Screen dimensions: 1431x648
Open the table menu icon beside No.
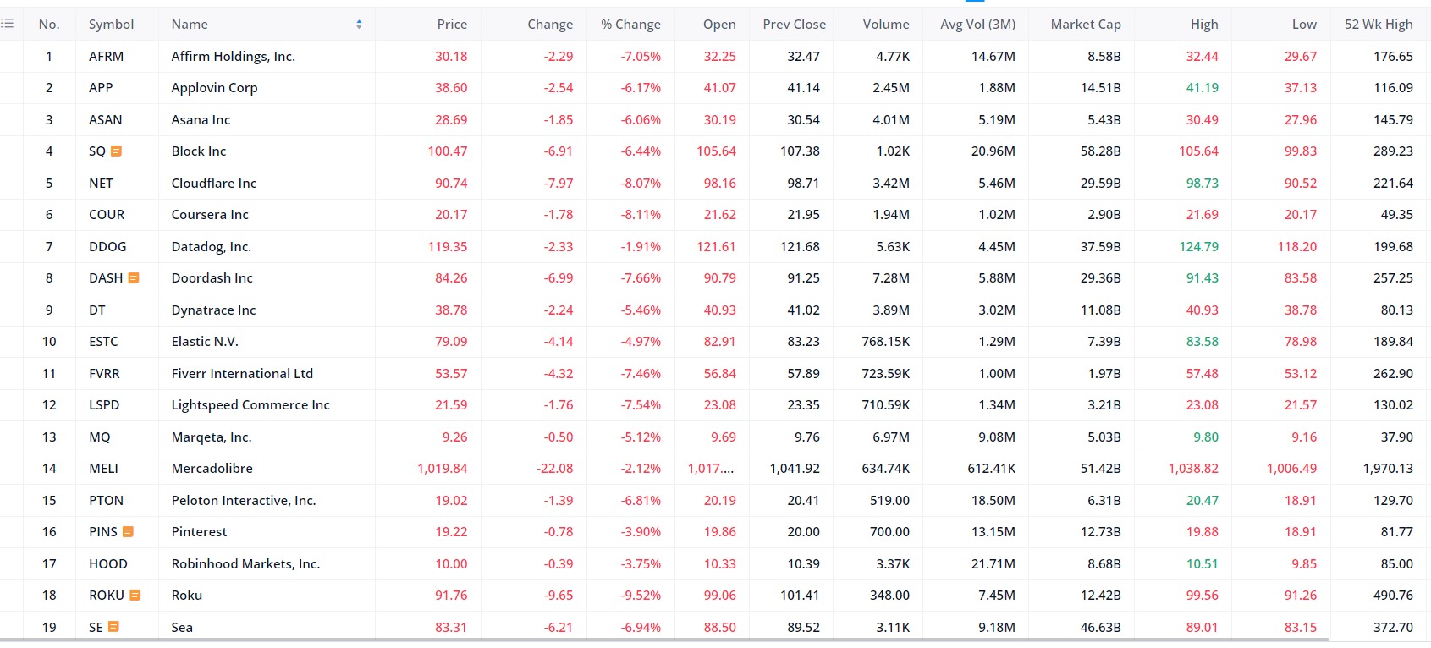7,24
